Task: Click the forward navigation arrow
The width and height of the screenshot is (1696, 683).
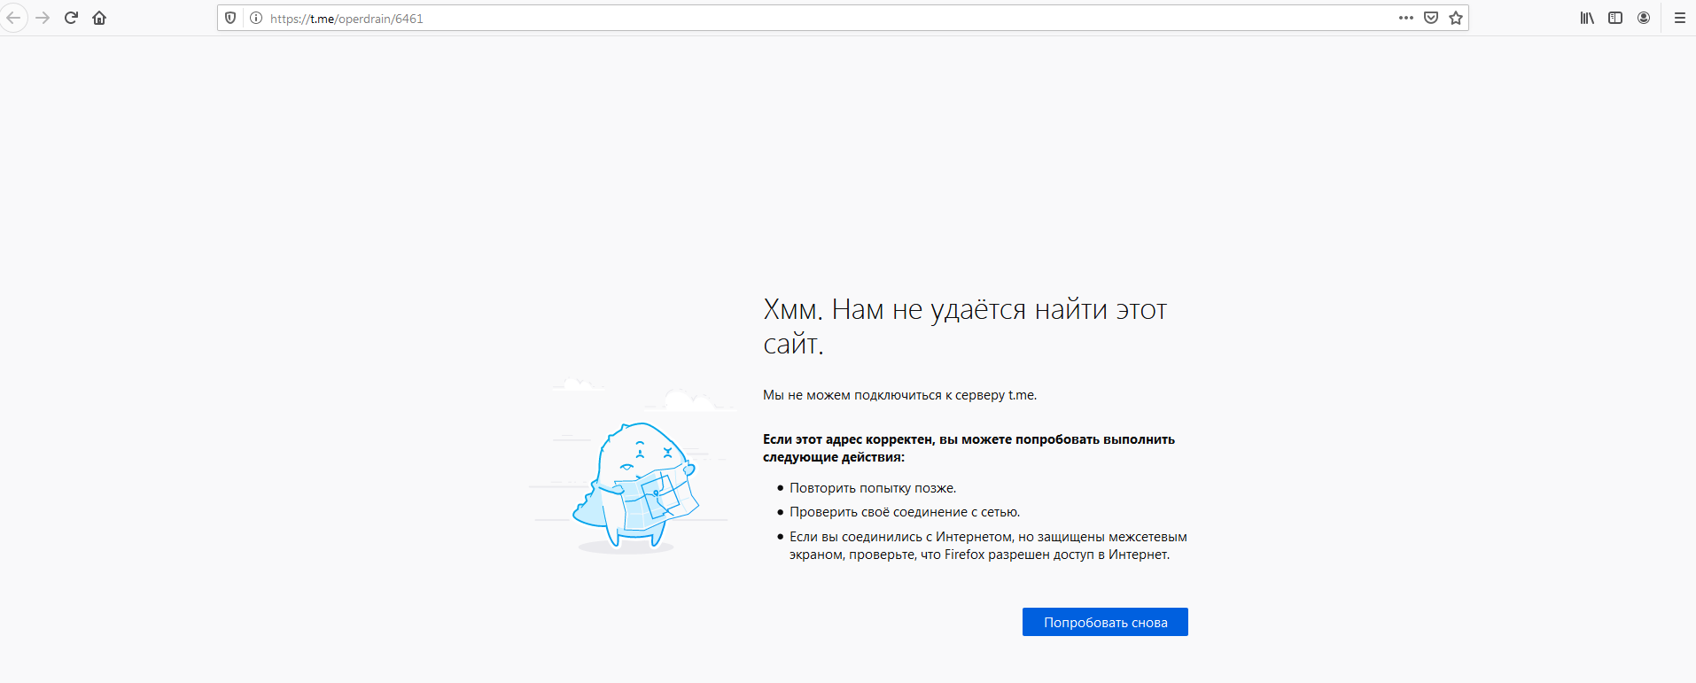Action: (43, 18)
